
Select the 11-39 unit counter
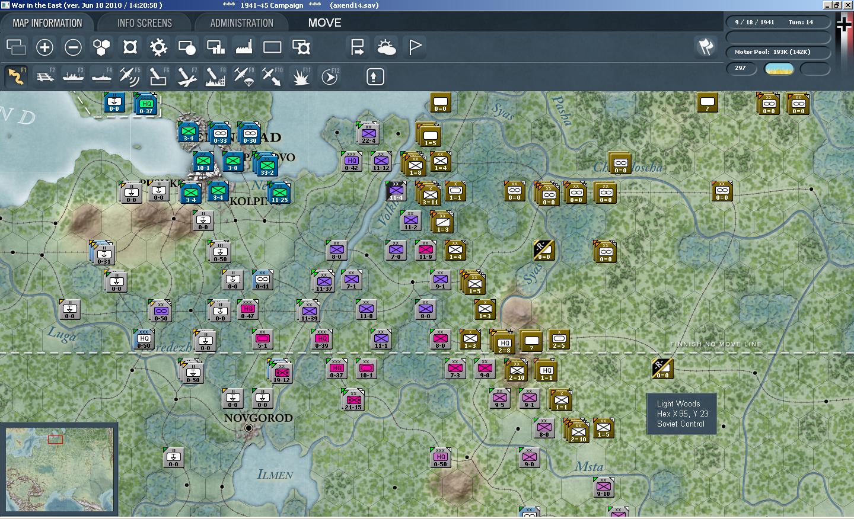308,310
